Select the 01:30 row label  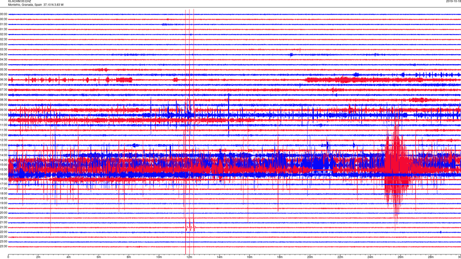coord(4,29)
